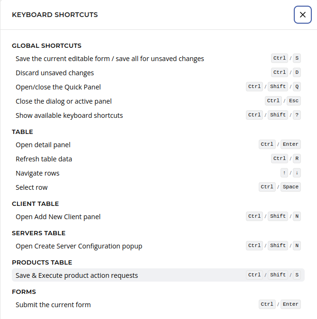Click the 'Select row' shortcut entry
The width and height of the screenshot is (317, 319).
(x=158, y=187)
